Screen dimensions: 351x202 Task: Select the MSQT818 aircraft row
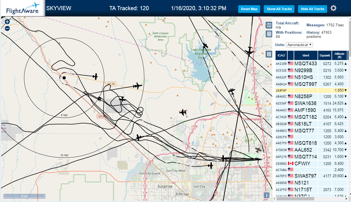click(x=312, y=143)
